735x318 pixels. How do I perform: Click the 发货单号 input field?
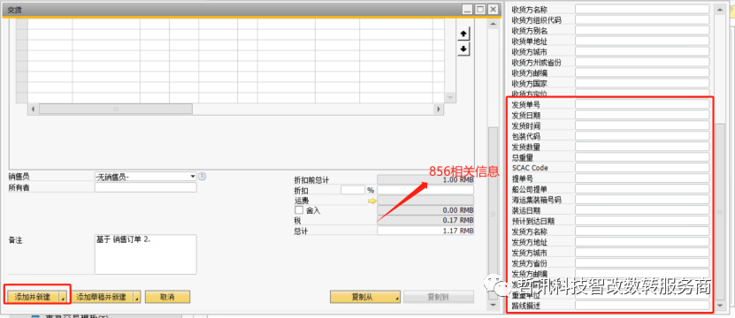(x=642, y=104)
